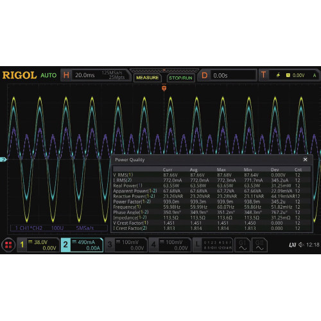Screen dimensions: 321x321
Task: Select the orange trigger position marker T
Action: (x=164, y=88)
